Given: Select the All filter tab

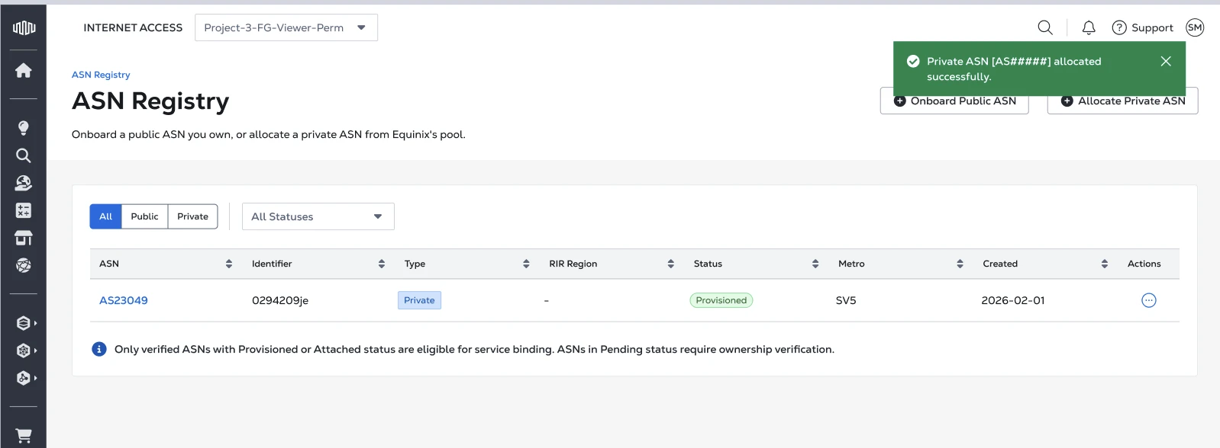Looking at the screenshot, I should [105, 216].
